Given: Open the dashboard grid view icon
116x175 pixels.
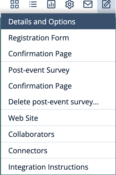Looking at the screenshot, I should [14, 4].
